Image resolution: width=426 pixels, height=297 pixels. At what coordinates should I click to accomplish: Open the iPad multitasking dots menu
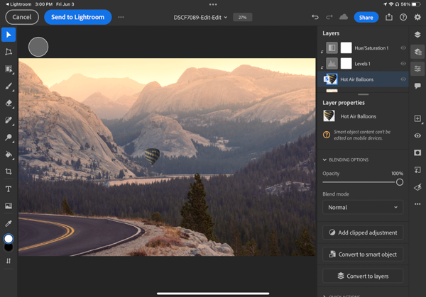pos(213,4)
